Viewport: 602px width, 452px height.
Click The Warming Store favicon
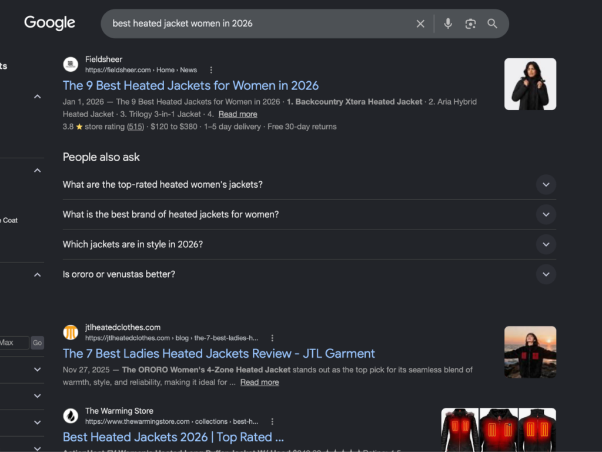(71, 416)
